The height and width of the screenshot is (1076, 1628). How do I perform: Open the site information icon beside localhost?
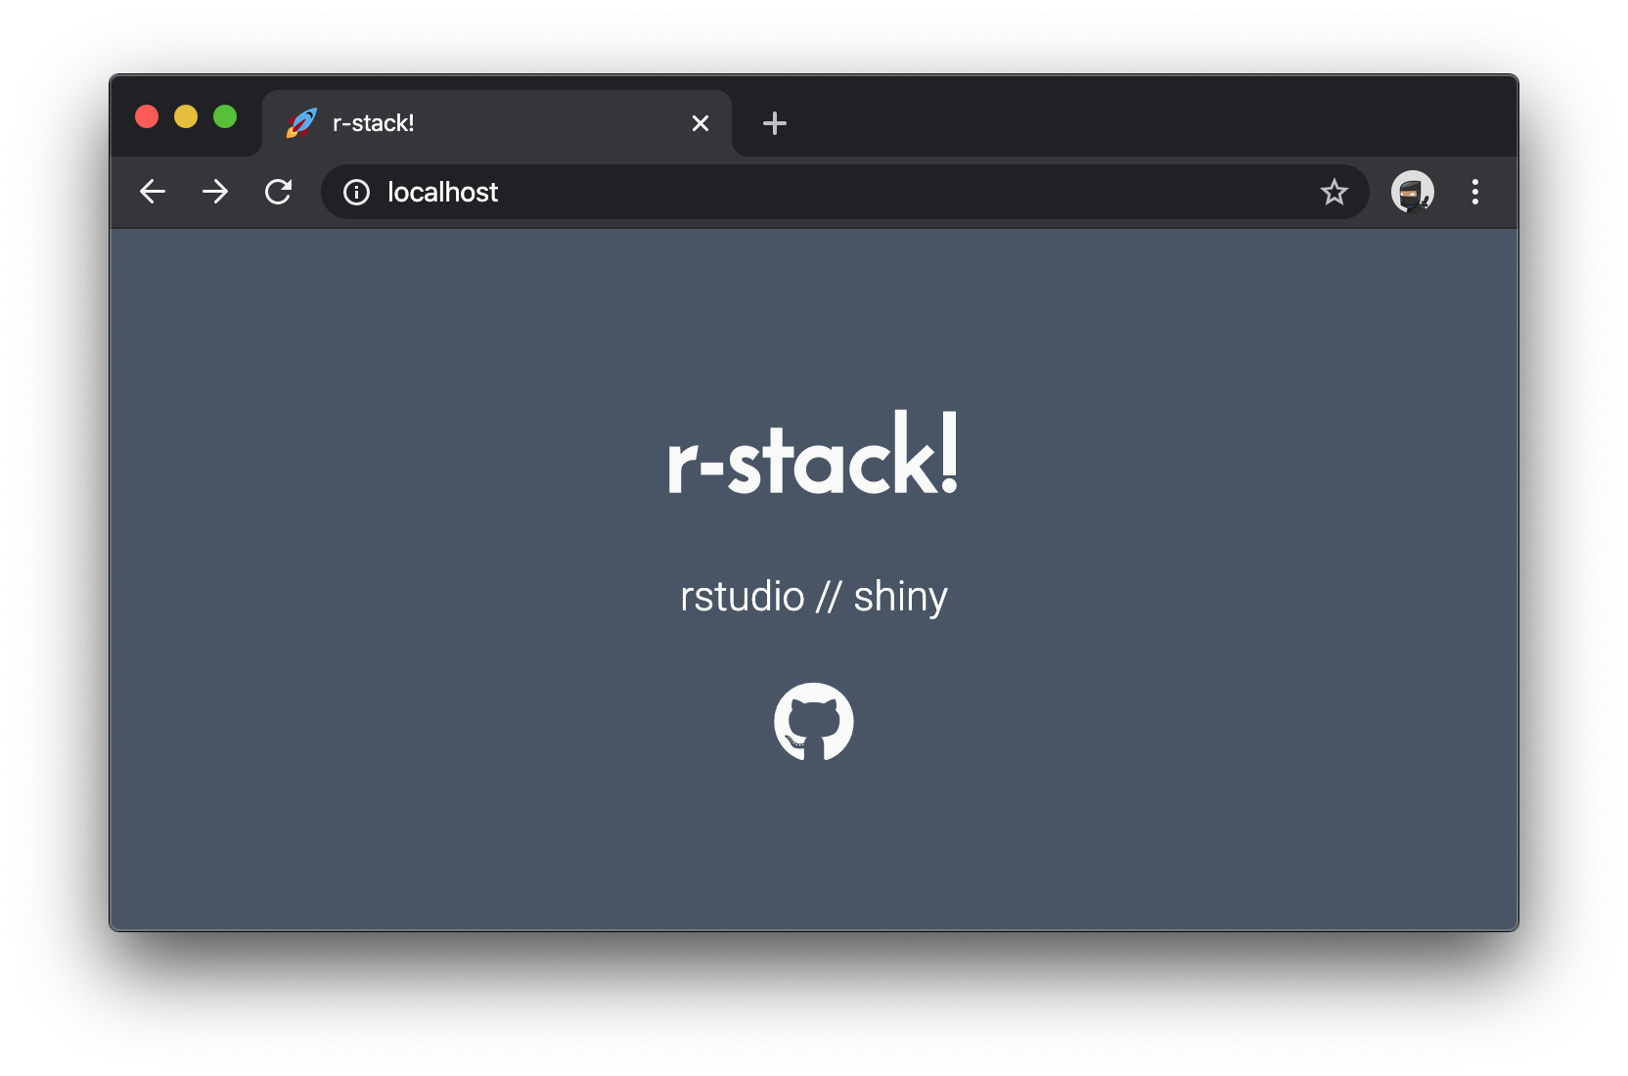point(356,192)
